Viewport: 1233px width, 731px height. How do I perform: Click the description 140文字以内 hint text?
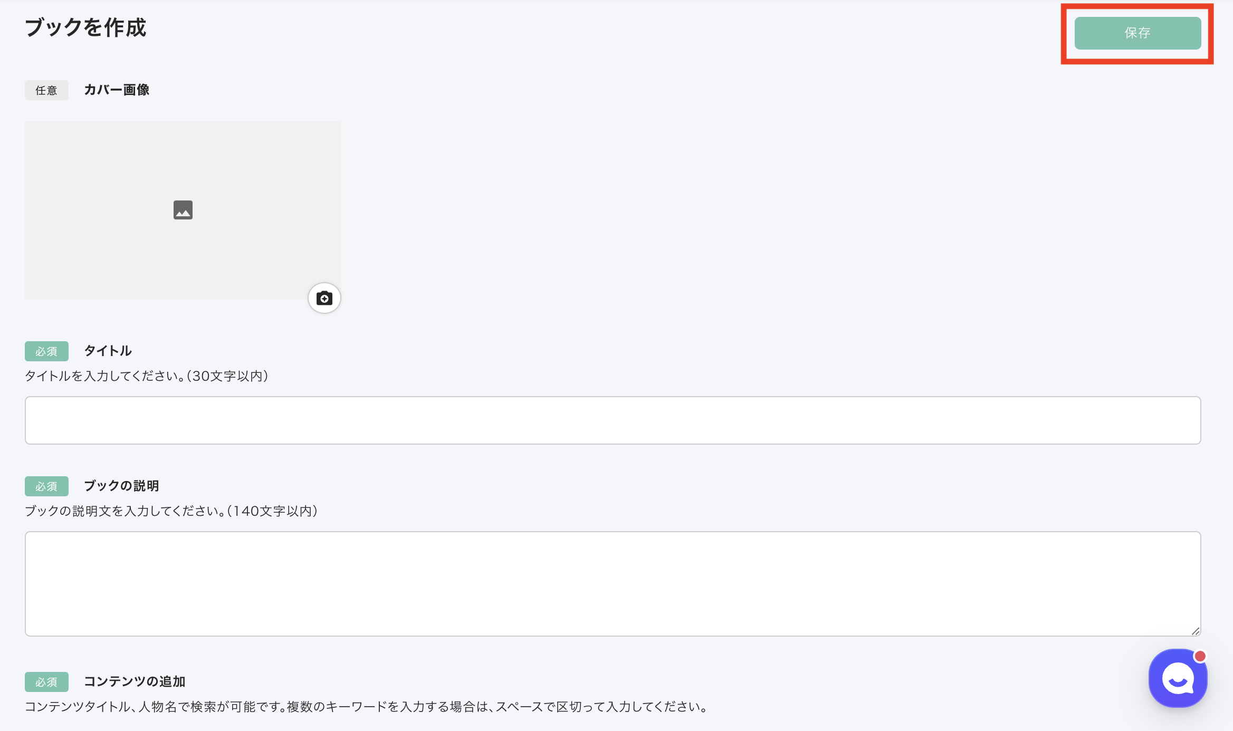(171, 511)
